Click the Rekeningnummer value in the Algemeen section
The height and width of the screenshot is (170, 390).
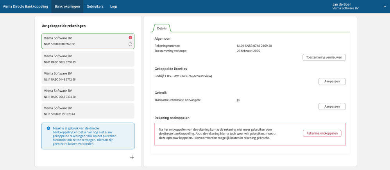(254, 46)
